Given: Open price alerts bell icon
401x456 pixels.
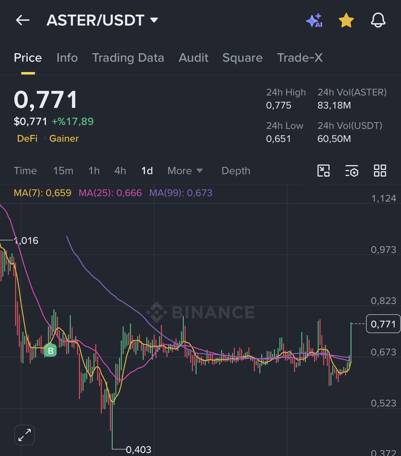Looking at the screenshot, I should pyautogui.click(x=378, y=21).
